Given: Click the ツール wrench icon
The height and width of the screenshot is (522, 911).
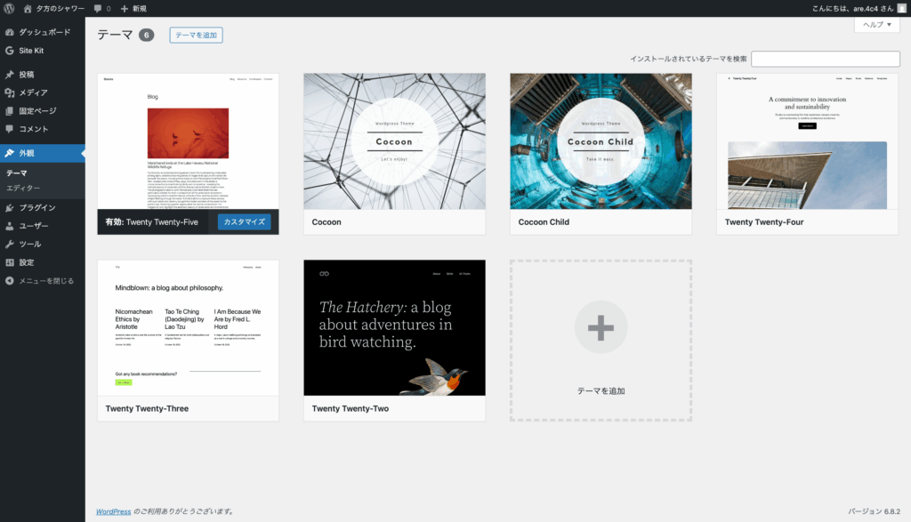Looking at the screenshot, I should 9,244.
